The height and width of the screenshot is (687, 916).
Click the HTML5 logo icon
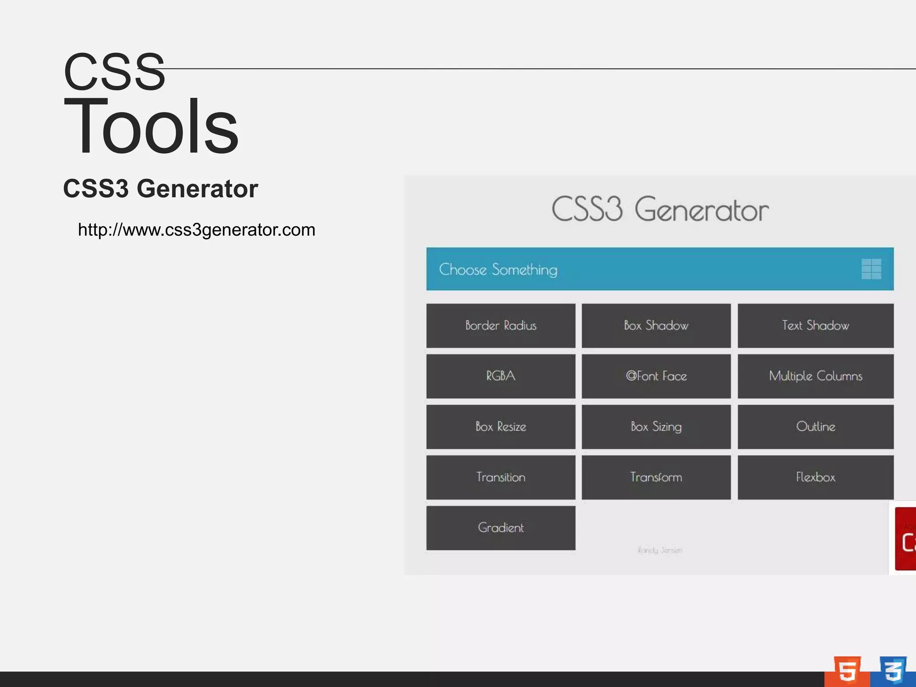click(847, 671)
